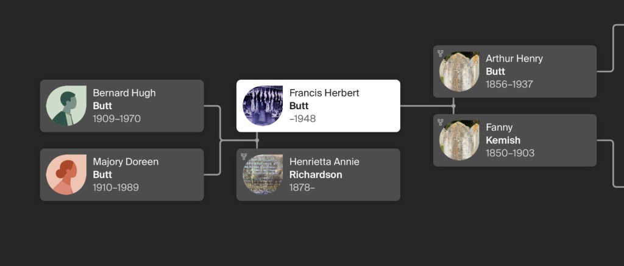Click the pedigree icon on Fanny Kemish's card
The width and height of the screenshot is (624, 266).
click(441, 122)
